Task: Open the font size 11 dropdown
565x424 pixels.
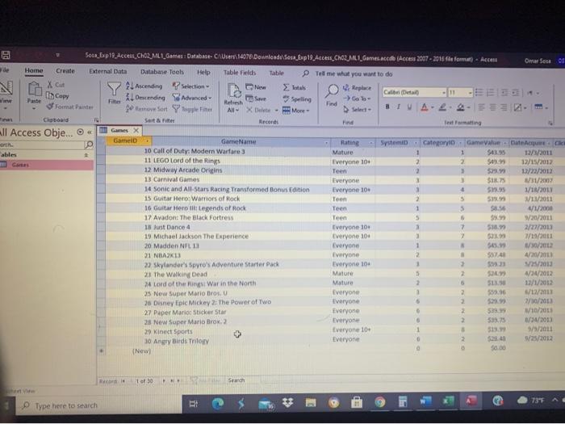Action: coord(471,93)
